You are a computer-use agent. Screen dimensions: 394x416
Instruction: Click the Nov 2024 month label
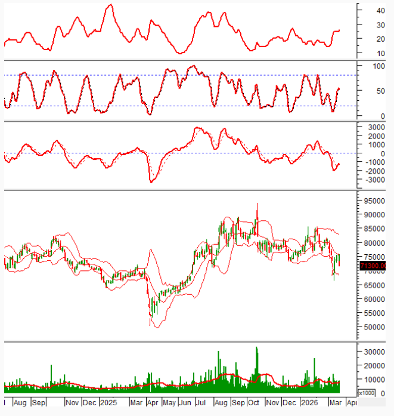[72, 403]
